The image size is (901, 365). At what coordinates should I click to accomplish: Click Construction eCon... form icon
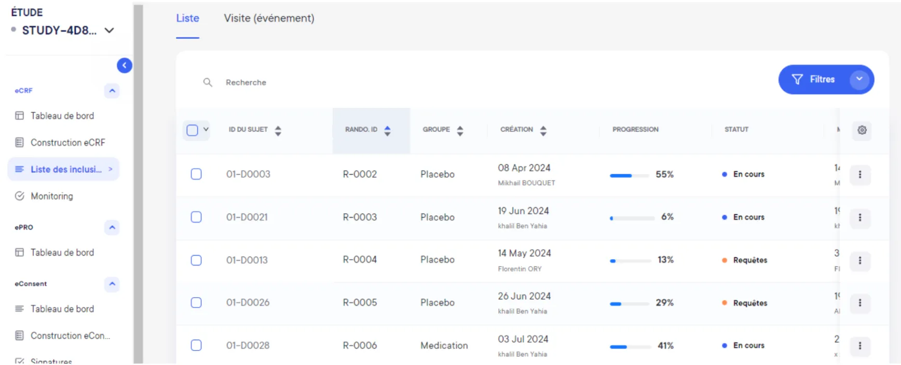coord(20,336)
